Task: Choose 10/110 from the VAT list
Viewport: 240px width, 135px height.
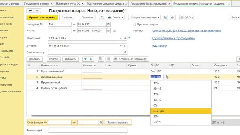Action: coord(181,100)
